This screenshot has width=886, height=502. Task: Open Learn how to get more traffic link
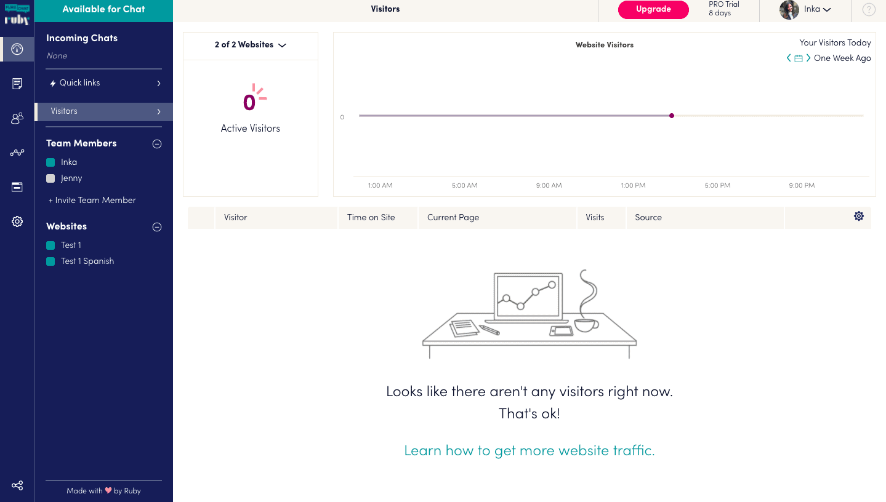530,450
